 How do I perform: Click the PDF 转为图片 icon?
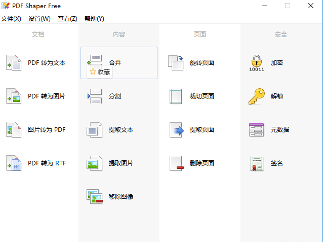coord(14,96)
